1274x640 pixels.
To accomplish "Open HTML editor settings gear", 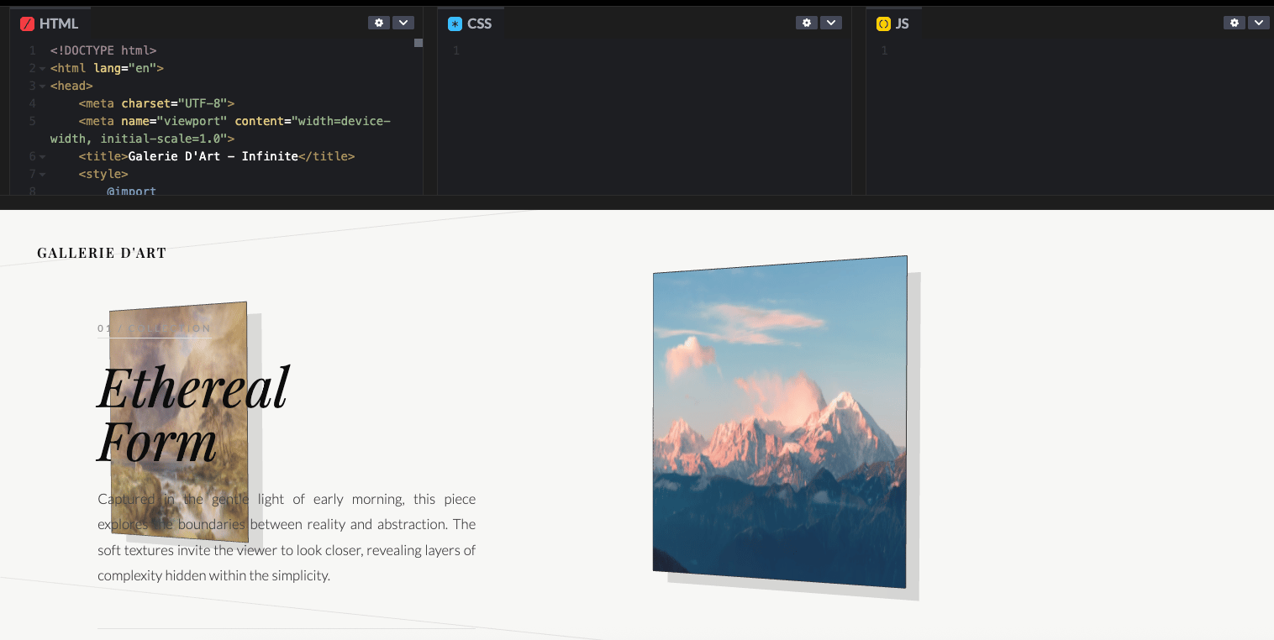I will (379, 23).
